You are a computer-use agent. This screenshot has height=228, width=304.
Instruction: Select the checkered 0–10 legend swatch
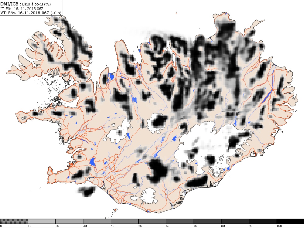pos(14,221)
